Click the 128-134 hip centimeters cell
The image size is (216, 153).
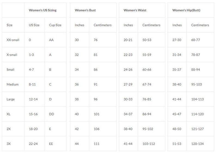tap(198, 144)
